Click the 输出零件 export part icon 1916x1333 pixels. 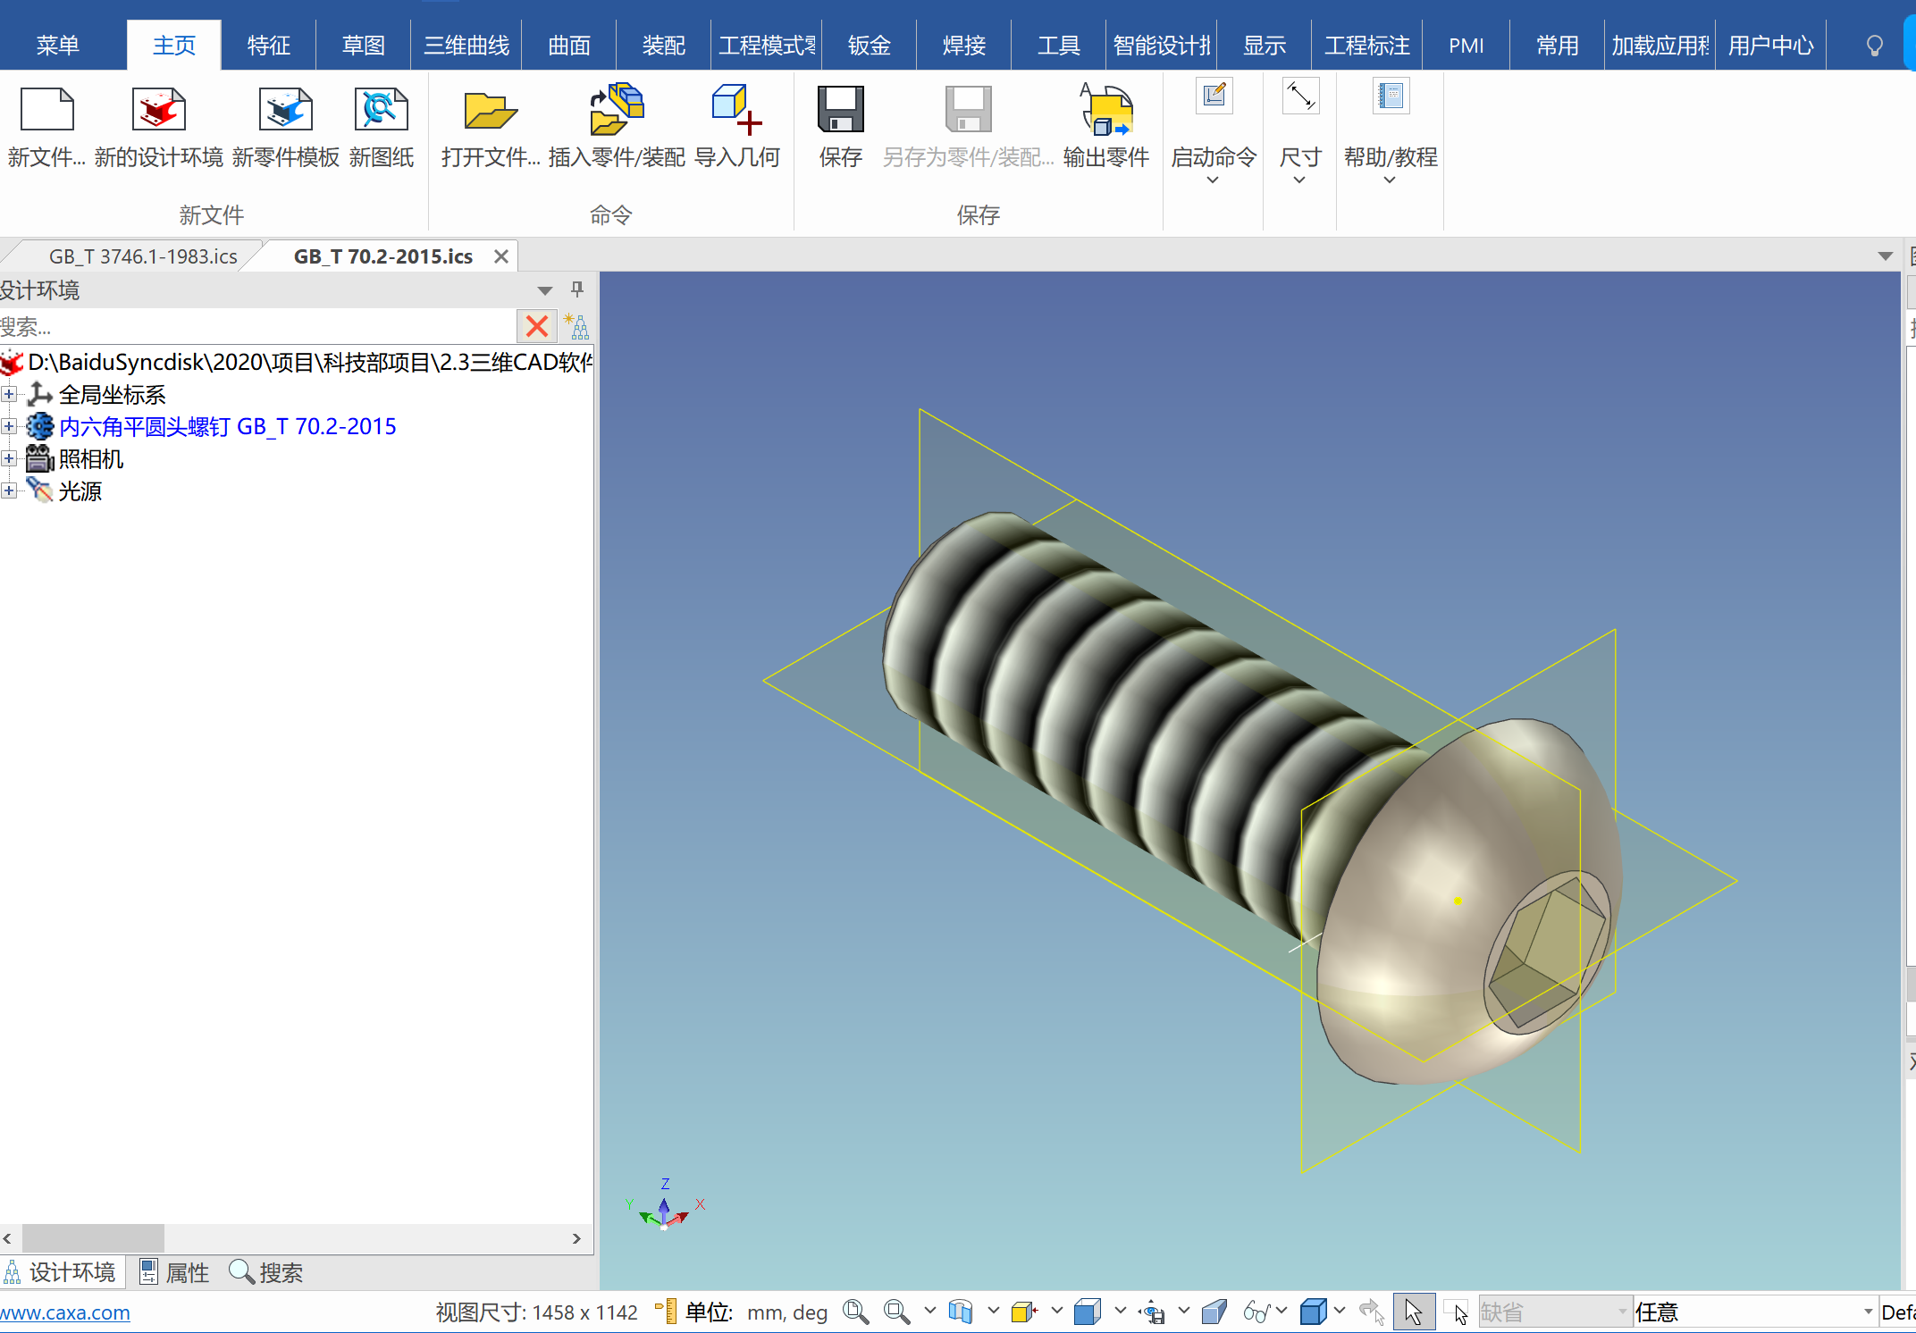click(x=1105, y=110)
